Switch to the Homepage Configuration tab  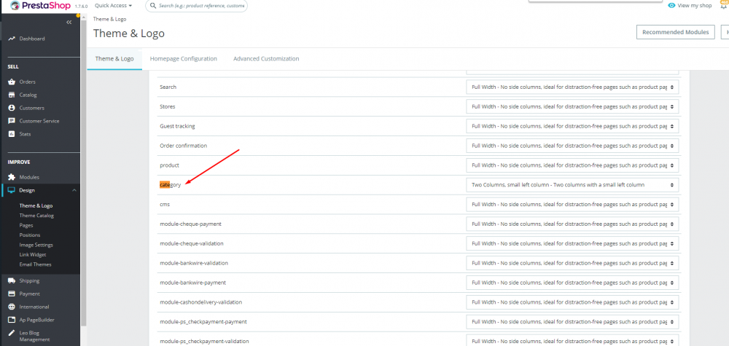[x=183, y=59]
